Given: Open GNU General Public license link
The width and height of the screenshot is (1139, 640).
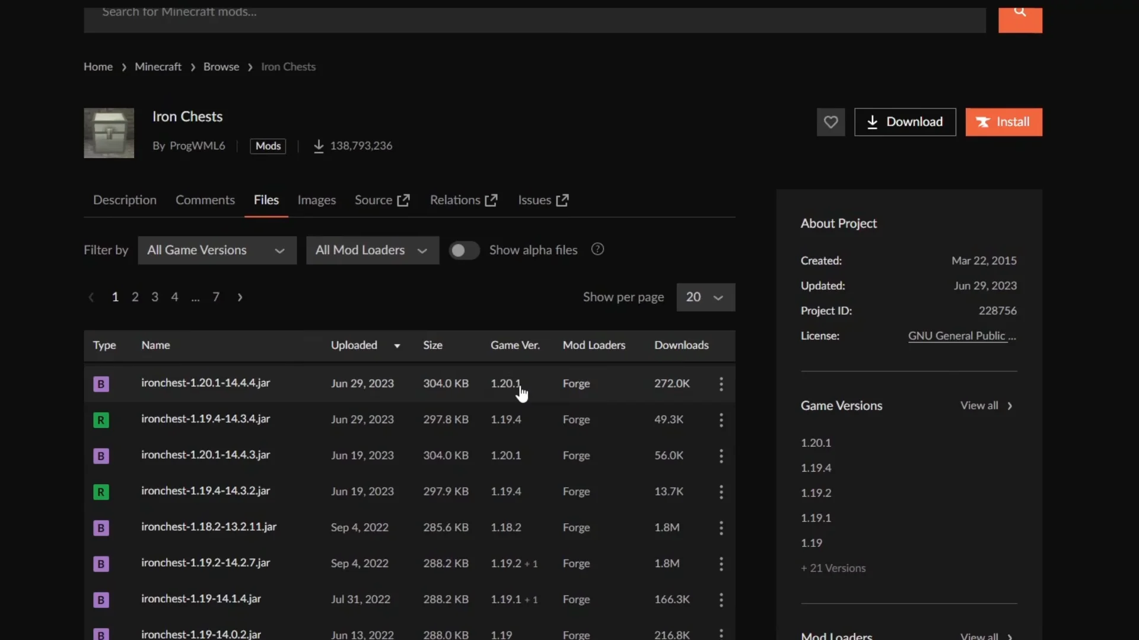Looking at the screenshot, I should pyautogui.click(x=962, y=336).
